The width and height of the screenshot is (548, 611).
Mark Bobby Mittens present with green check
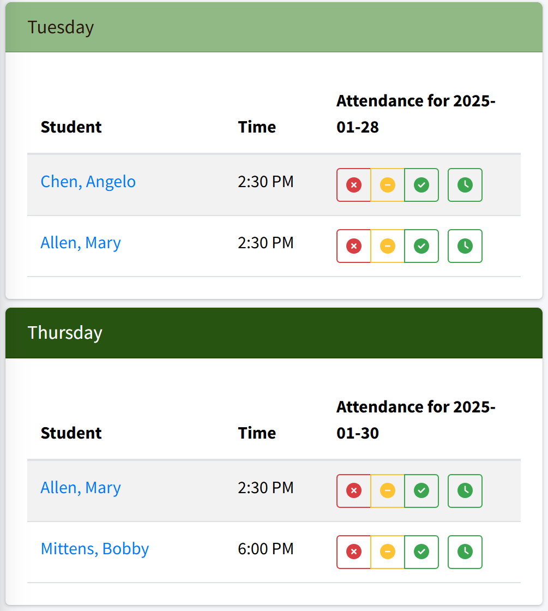(421, 552)
